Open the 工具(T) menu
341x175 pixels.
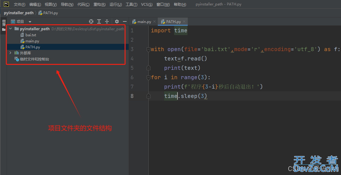point(131,4)
